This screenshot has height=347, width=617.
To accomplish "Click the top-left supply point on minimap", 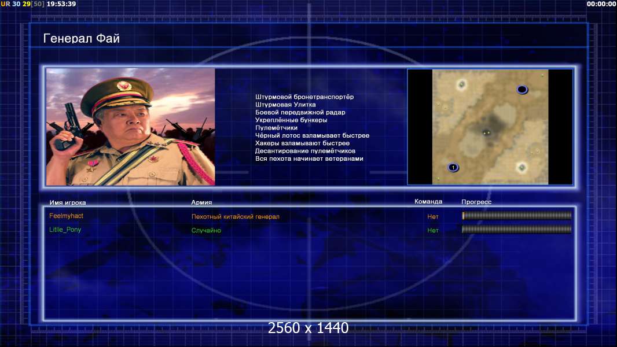I will point(461,84).
